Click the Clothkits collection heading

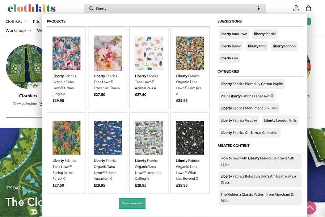coord(28,96)
